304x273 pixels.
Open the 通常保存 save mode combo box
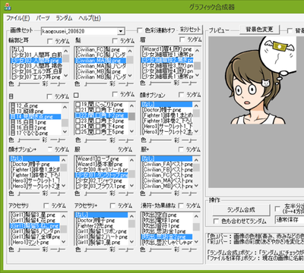click(290, 219)
